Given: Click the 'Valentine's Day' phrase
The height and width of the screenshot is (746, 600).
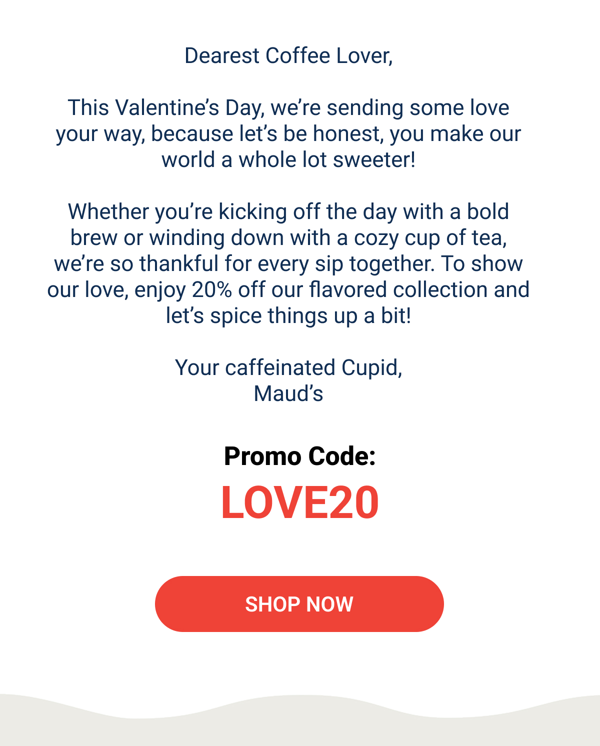Looking at the screenshot, I should coord(189,108).
